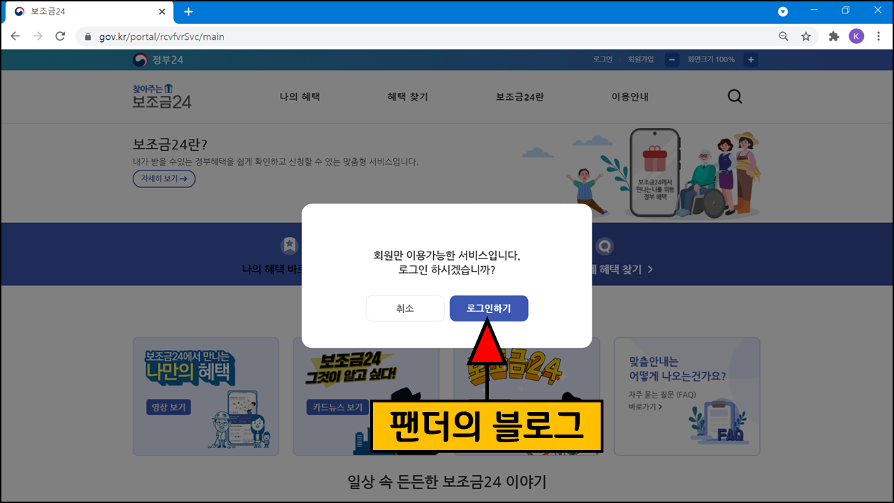Close the 보조금24 browser tab
The width and height of the screenshot is (894, 503).
point(162,12)
